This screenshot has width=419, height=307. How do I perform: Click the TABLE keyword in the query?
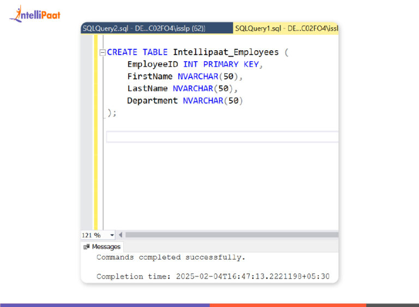155,52
